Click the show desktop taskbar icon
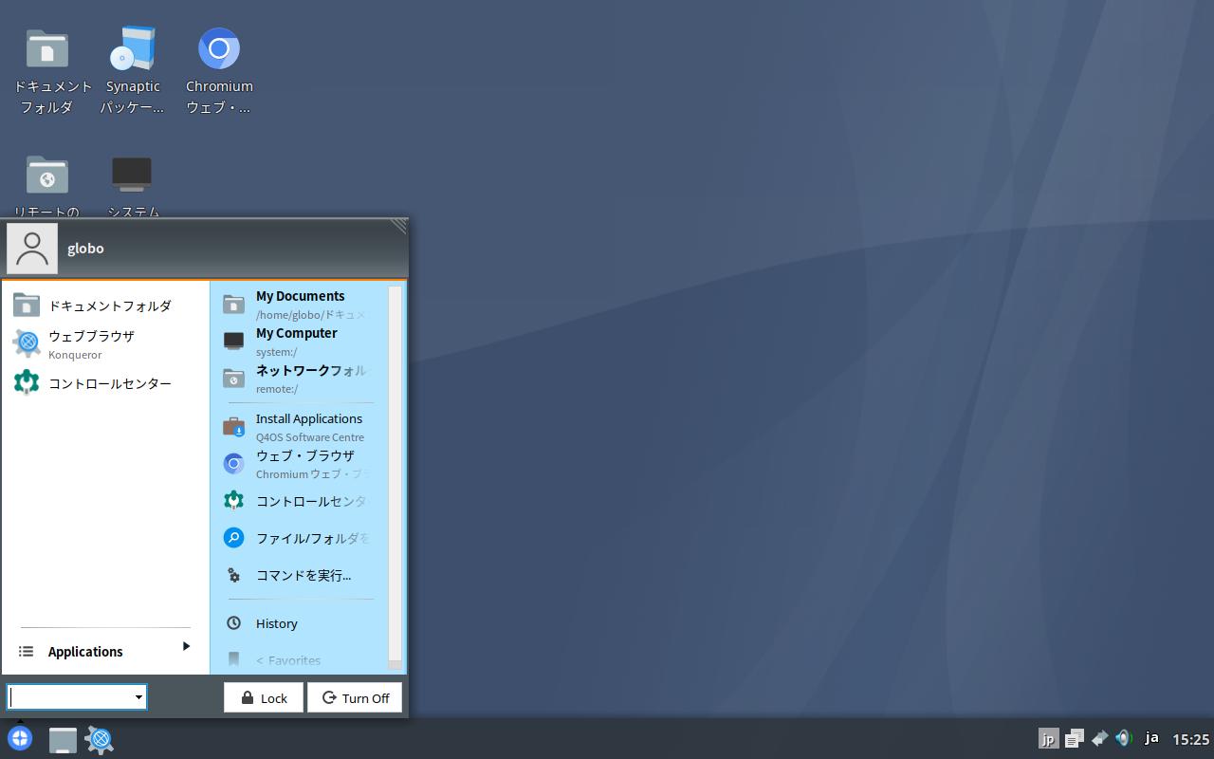This screenshot has height=759, width=1214. pyautogui.click(x=63, y=739)
